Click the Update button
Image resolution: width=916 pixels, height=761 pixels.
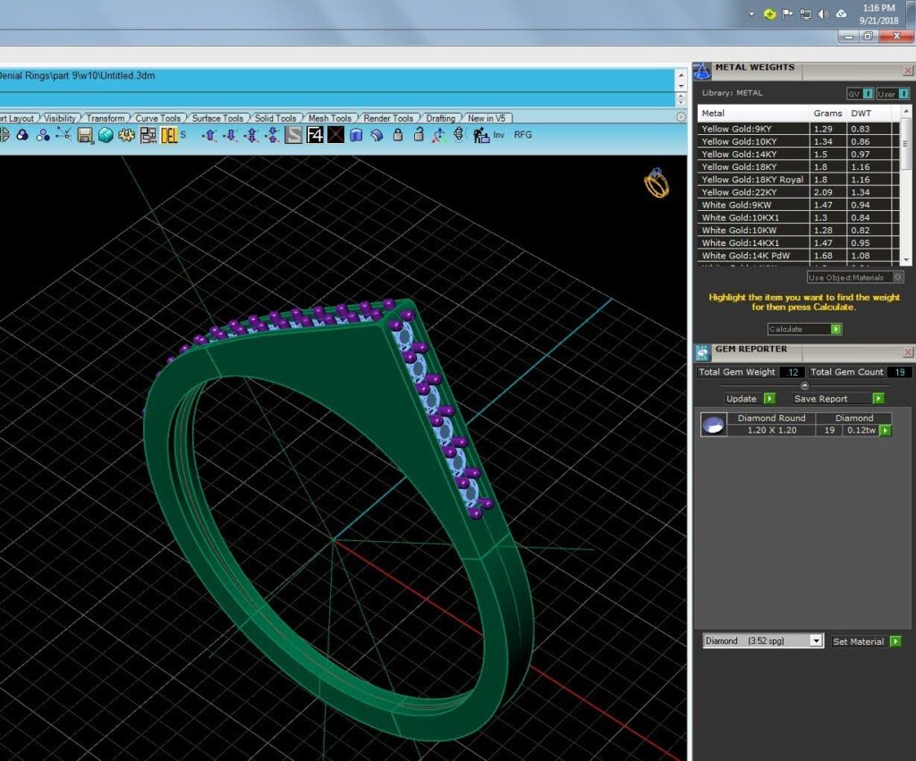tap(751, 398)
